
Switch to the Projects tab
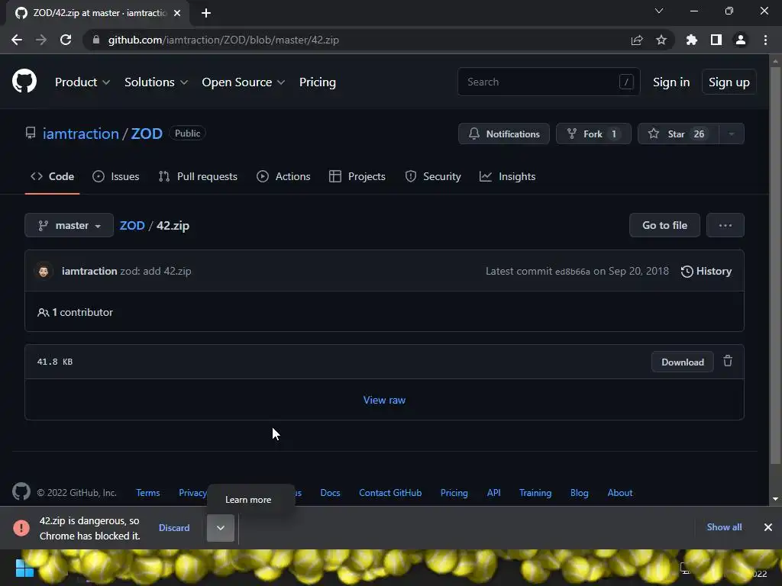pyautogui.click(x=357, y=176)
